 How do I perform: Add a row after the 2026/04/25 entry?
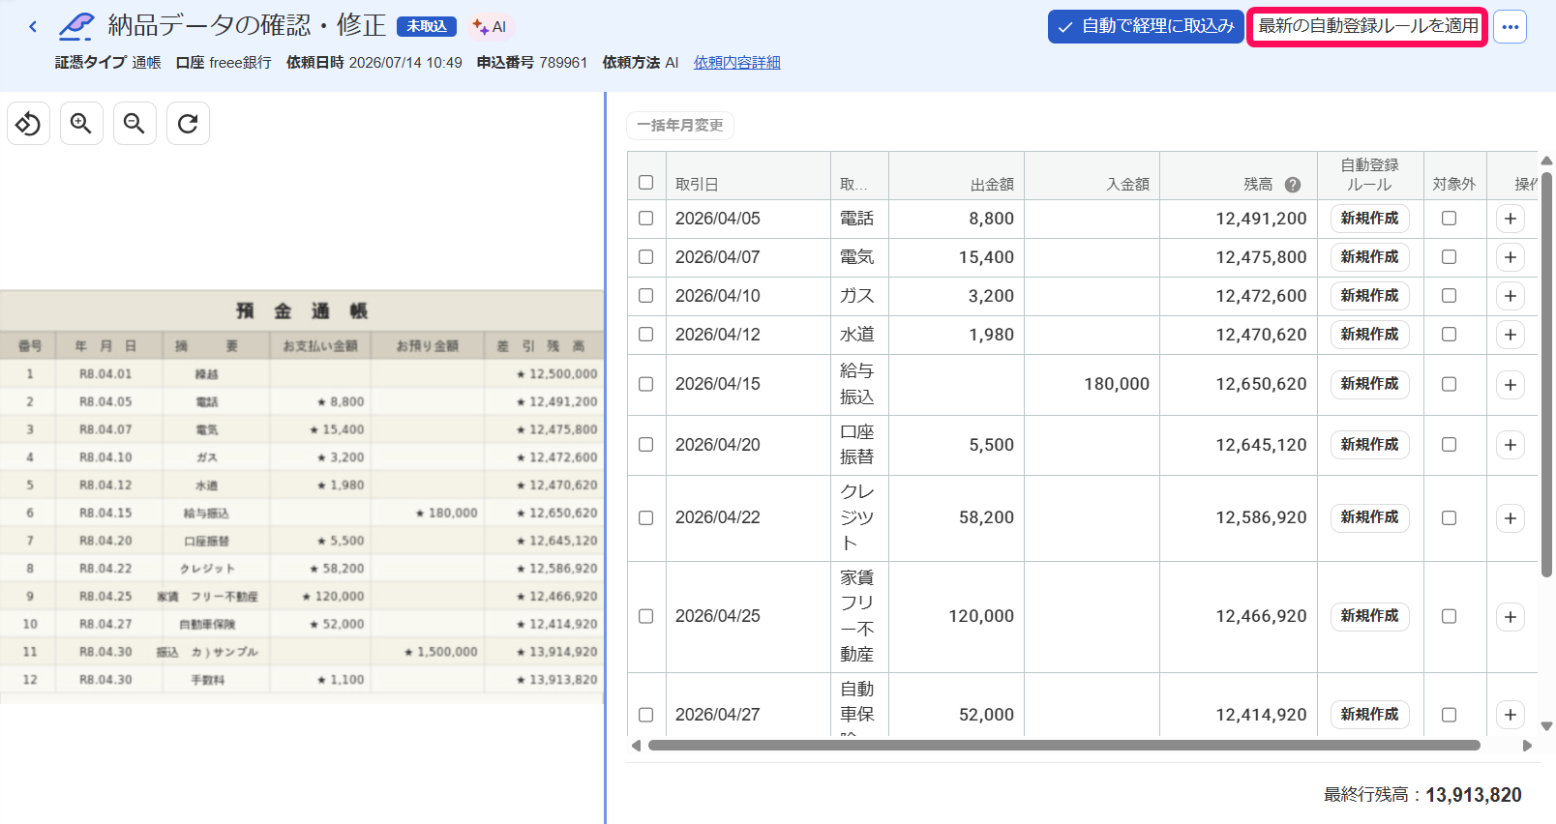(1511, 617)
